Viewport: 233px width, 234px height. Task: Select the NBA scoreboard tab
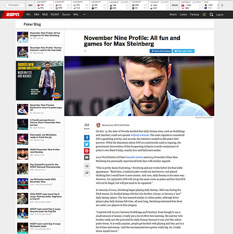point(30,5)
